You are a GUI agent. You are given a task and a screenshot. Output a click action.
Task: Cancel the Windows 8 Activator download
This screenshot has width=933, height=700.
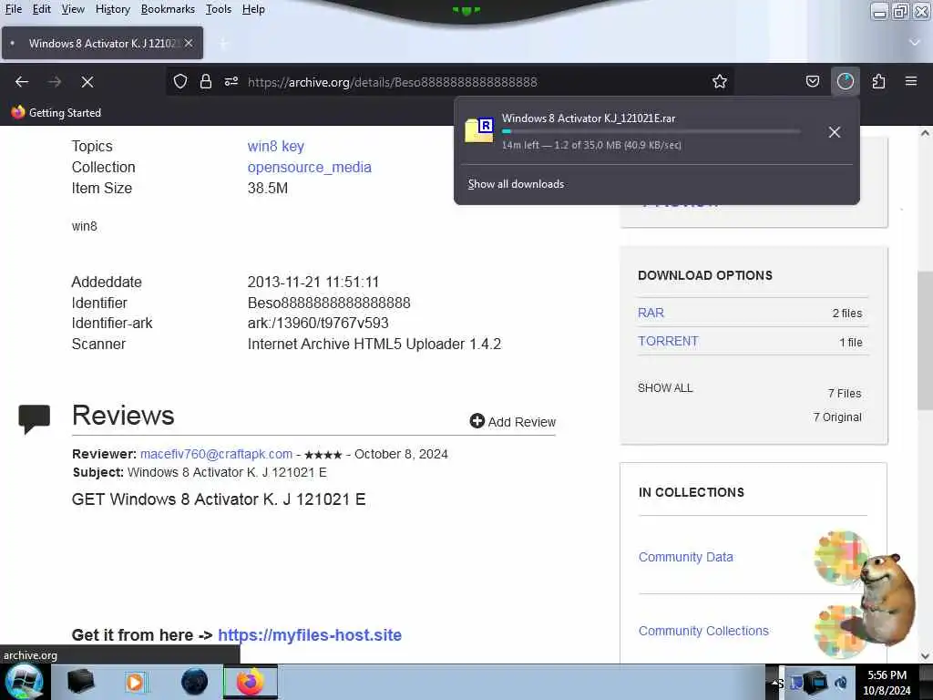point(835,132)
